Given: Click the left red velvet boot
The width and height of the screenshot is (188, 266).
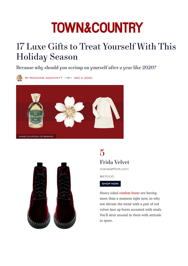Looking at the screenshot, I should point(39,195).
